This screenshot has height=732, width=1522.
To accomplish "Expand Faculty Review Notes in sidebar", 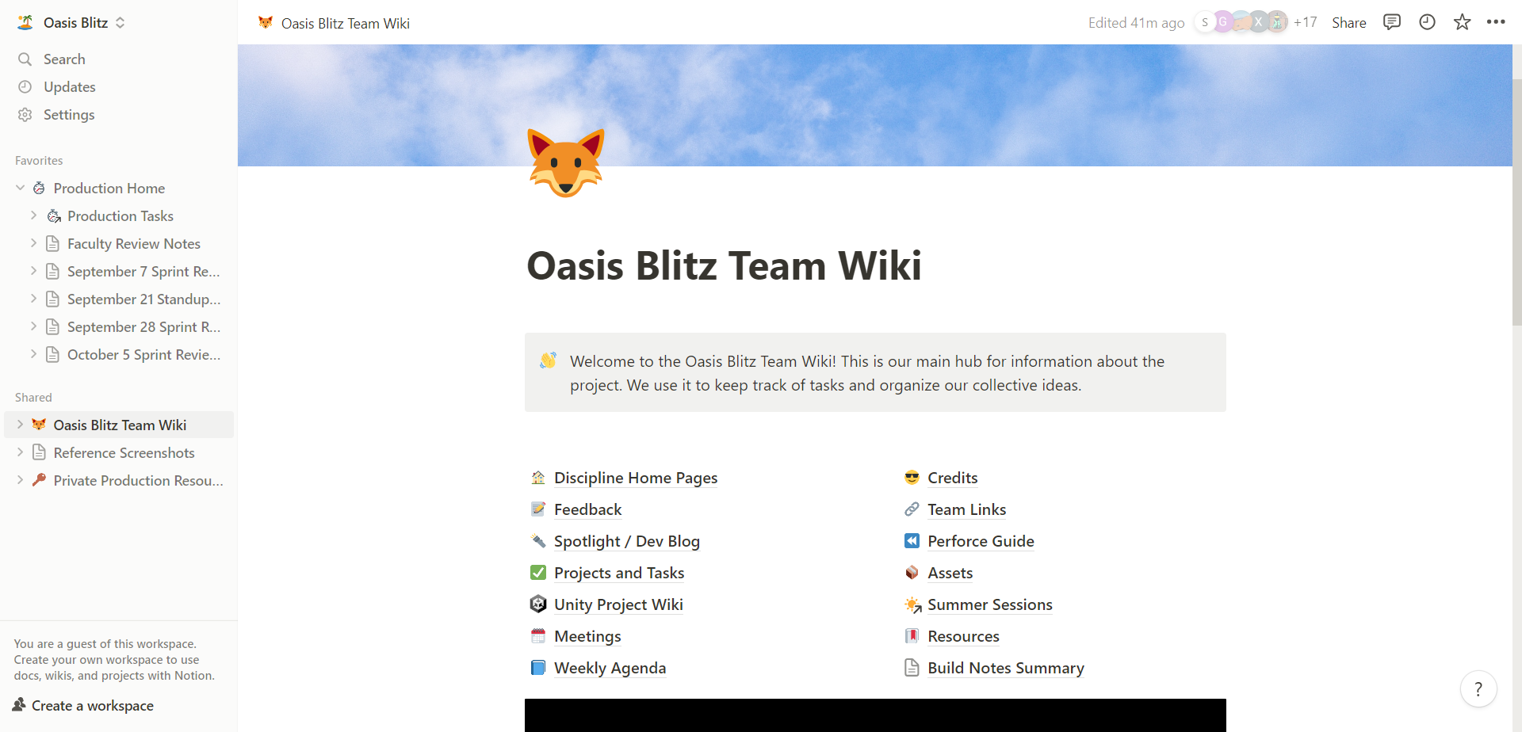I will (x=33, y=243).
